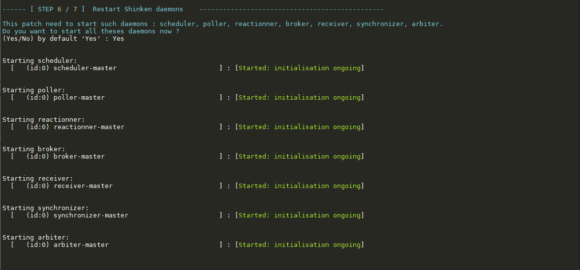
Task: Select the synchronizer-master daemon name
Action: (91, 216)
